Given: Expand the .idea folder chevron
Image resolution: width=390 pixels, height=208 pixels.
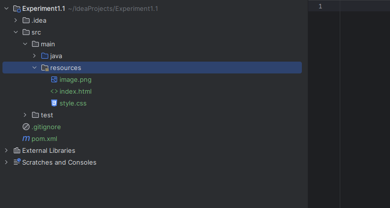Looking at the screenshot, I should click(16, 20).
